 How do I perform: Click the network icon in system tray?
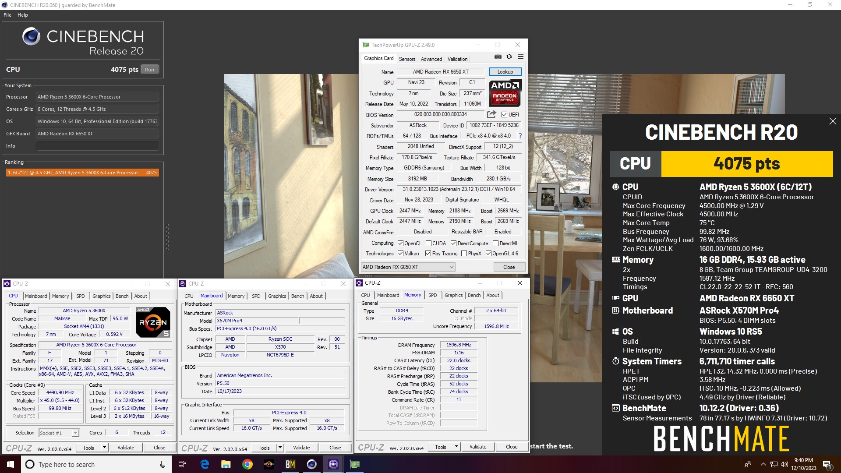tap(774, 464)
